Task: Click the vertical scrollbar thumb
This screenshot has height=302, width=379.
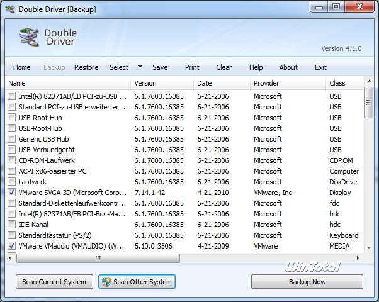Action: 368,103
